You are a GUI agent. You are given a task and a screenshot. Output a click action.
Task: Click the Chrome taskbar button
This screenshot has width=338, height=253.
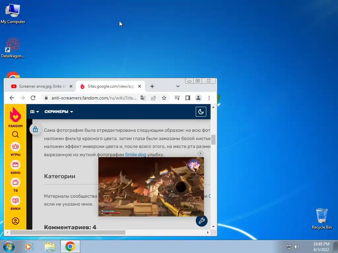[x=70, y=246]
